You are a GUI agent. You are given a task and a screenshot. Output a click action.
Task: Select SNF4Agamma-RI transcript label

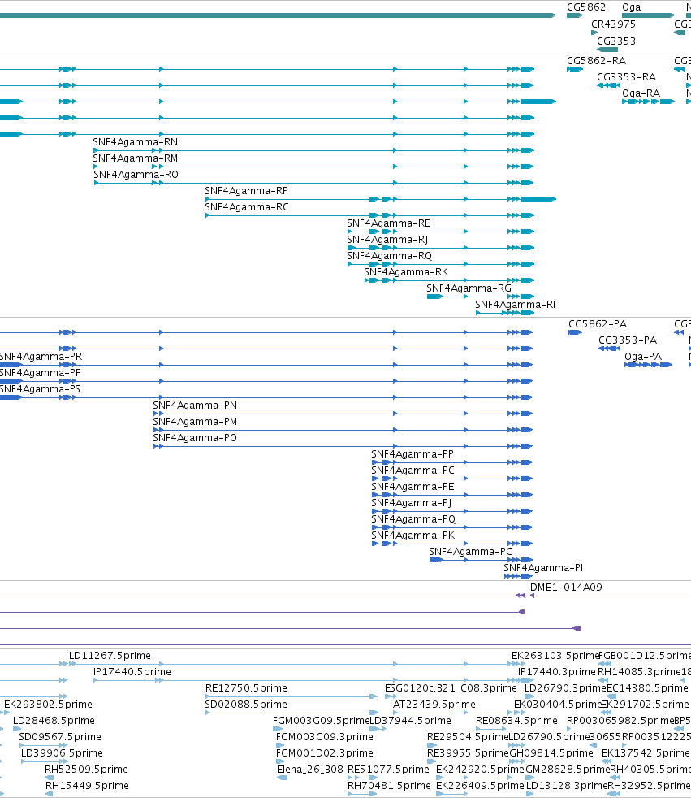click(x=515, y=305)
